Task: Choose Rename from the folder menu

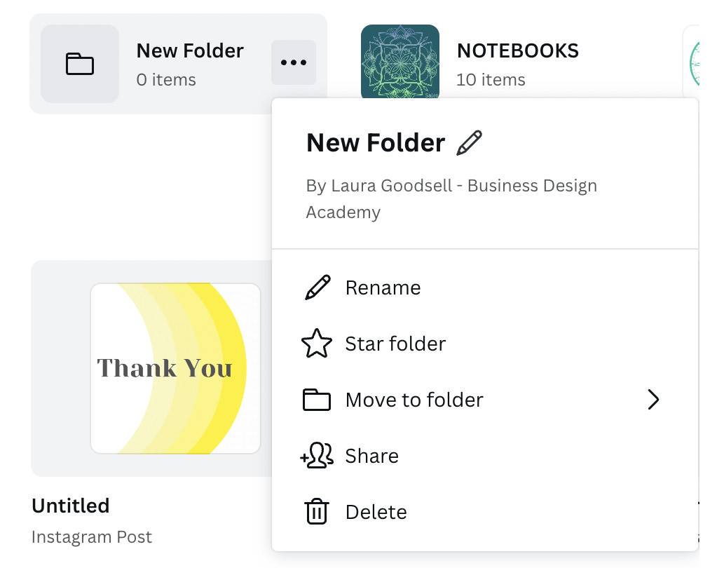Action: pos(485,288)
